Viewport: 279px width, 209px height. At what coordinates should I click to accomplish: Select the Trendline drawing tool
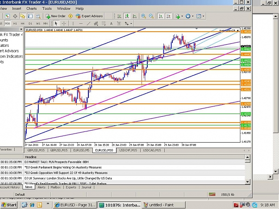tap(88, 24)
